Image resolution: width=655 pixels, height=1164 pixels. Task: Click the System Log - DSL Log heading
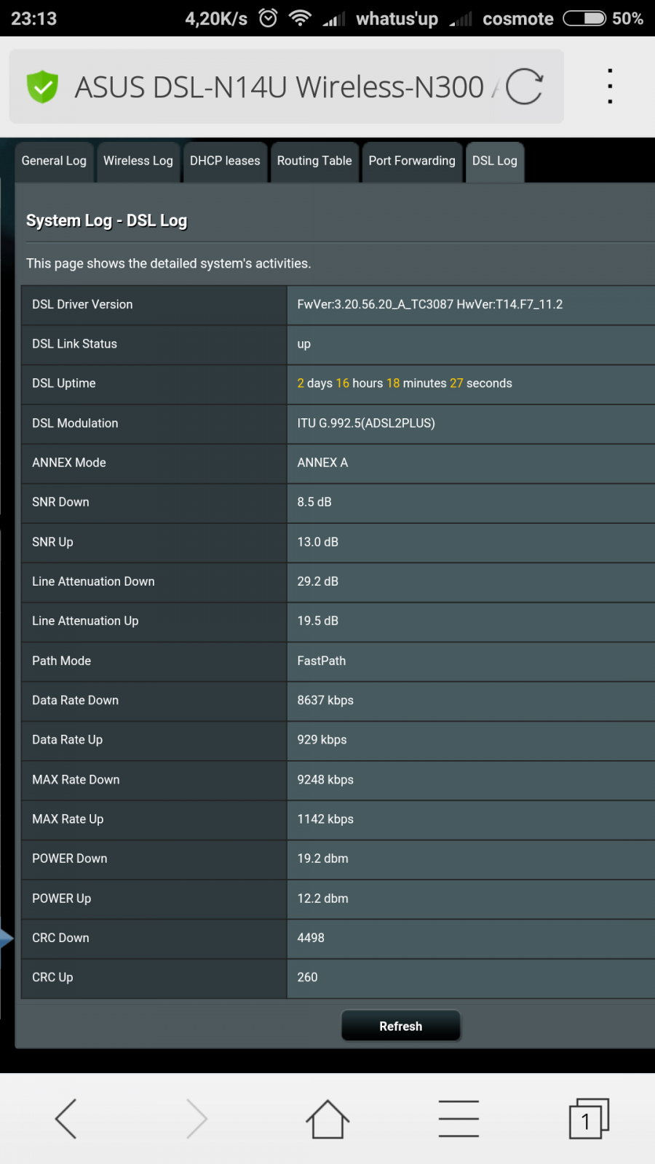[107, 220]
